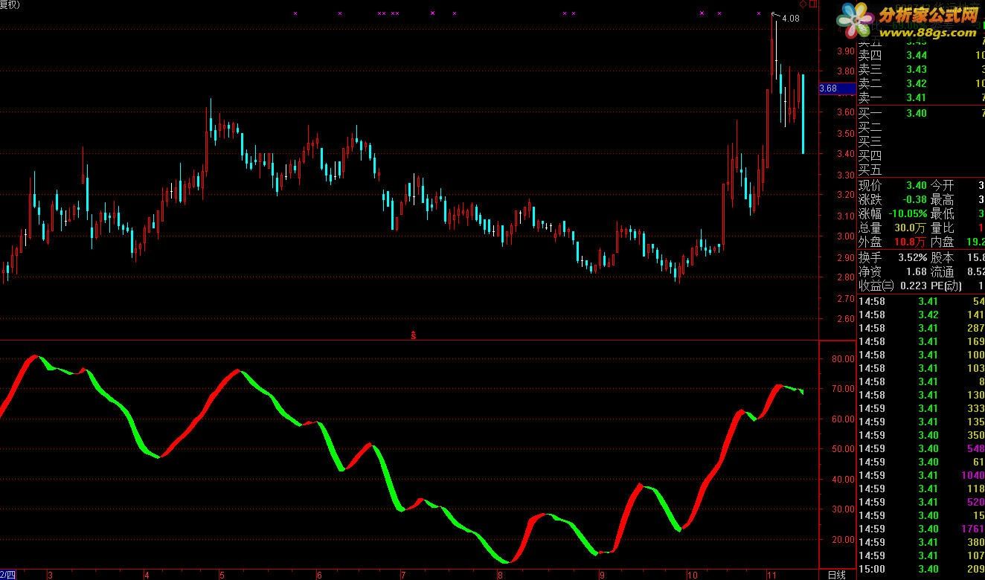
Task: Click the 复权 label at the chart's top-left
Action: pyautogui.click(x=10, y=4)
